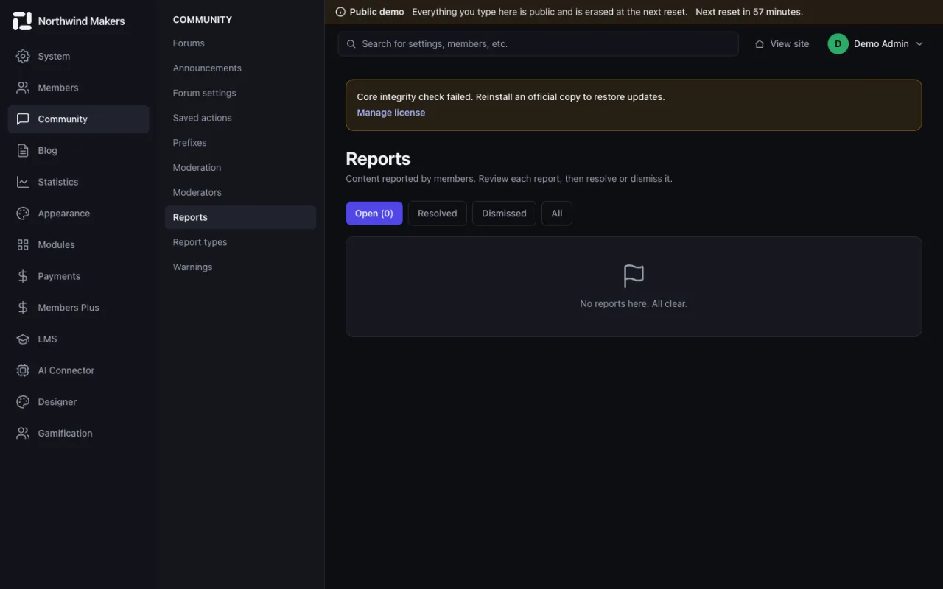Viewport: 943px width, 589px height.
Task: Switch to the All reports tab
Action: pos(557,214)
